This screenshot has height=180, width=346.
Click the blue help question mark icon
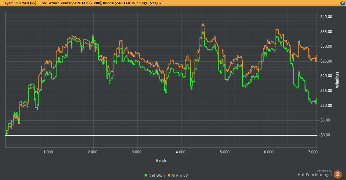click(342, 3)
